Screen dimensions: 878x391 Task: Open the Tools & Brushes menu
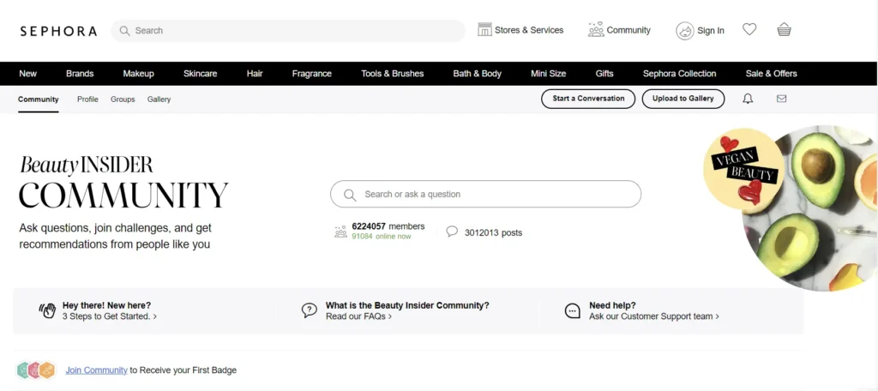click(x=393, y=74)
